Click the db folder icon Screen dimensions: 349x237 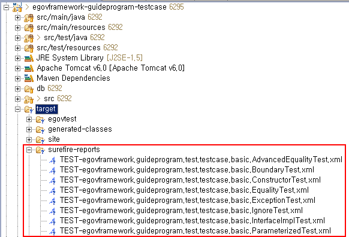(x=29, y=89)
